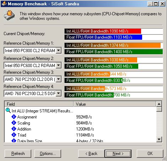The width and height of the screenshot is (167, 161).
Task: Select the AMD 760 PC2100 CL2 DDR combo box
Action: click(33, 79)
